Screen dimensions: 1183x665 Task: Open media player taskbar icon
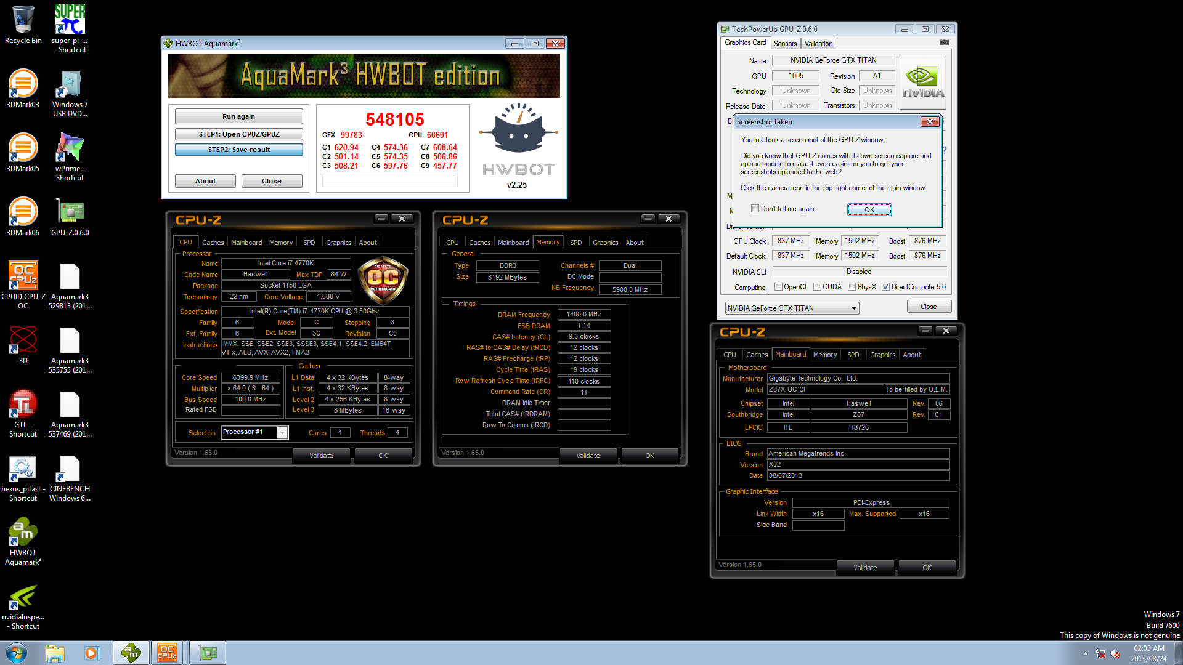[x=92, y=653]
